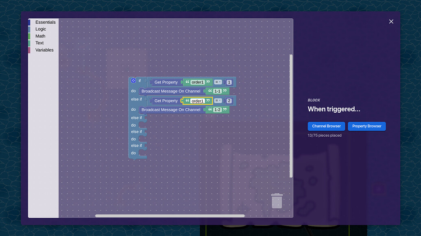Open the first equals comparator dropdown
Viewport: 421px width, 236px height.
pyautogui.click(x=218, y=82)
